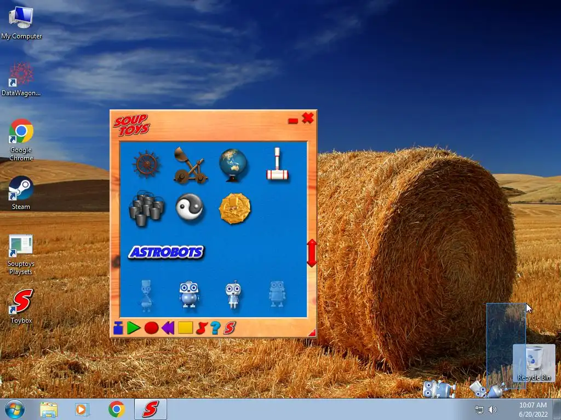Screen dimensions: 561x420
Task: Select the Recycle Bin icon
Action: (x=534, y=363)
